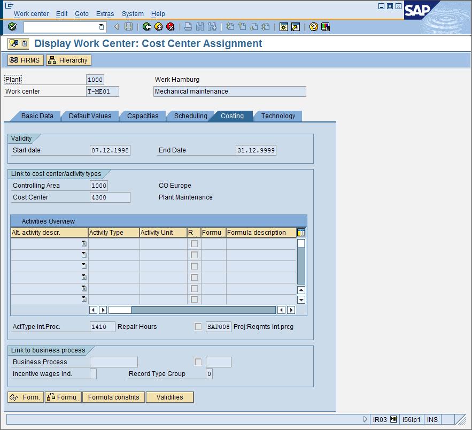
Task: Click the Customize Local Layout icon
Action: [326, 27]
